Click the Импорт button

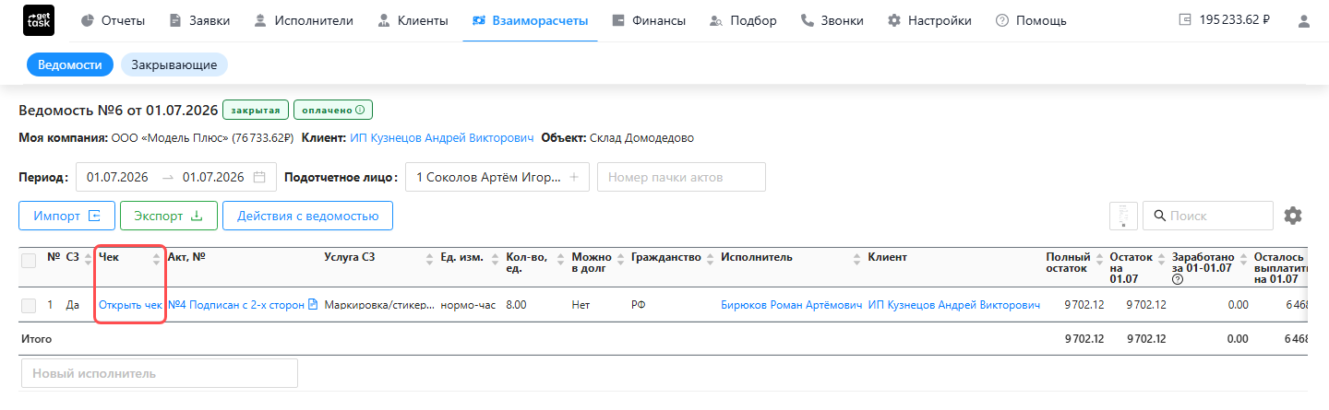point(66,216)
